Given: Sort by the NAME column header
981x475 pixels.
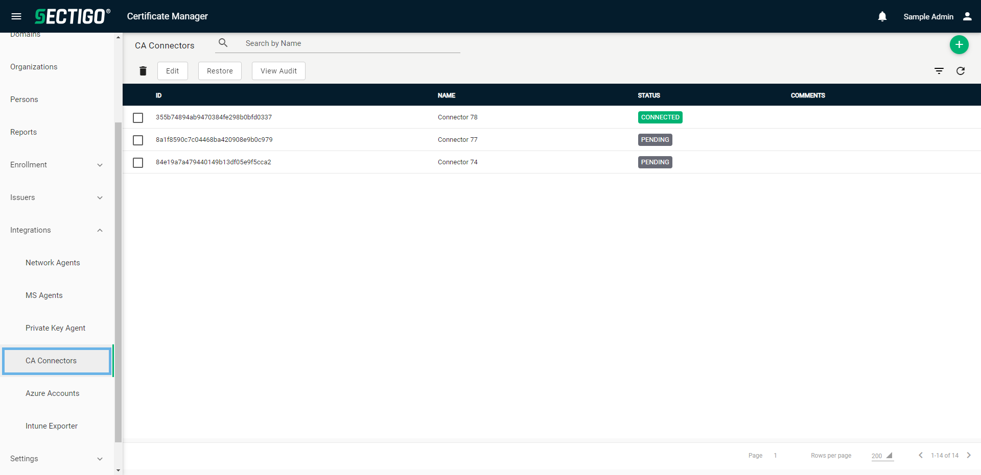Looking at the screenshot, I should click(447, 95).
